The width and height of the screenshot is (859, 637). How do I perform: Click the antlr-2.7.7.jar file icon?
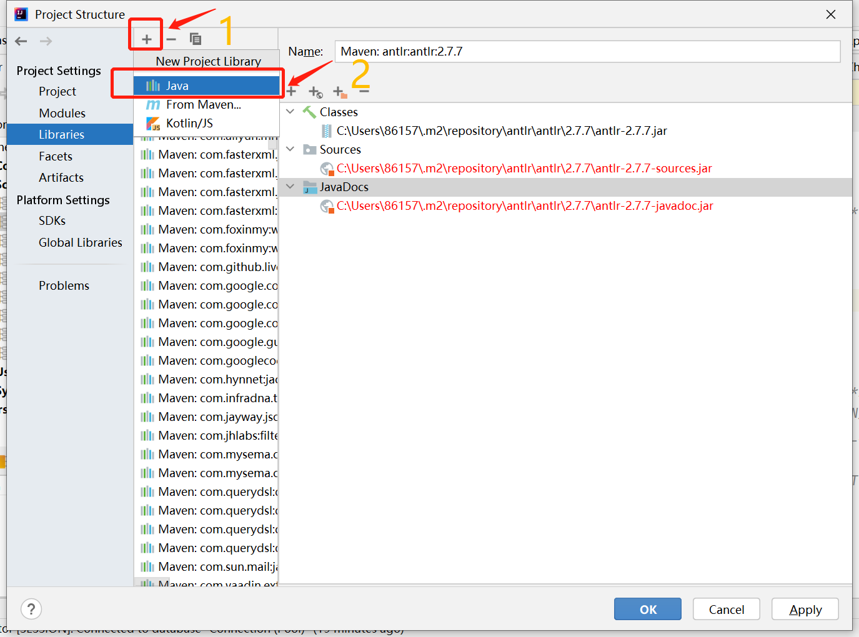(327, 131)
